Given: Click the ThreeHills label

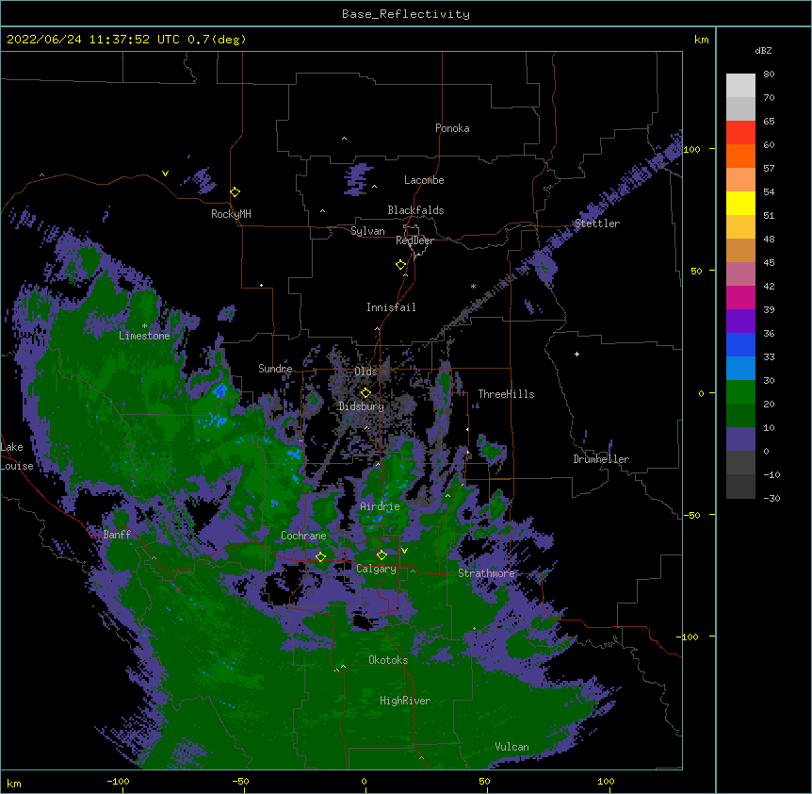Looking at the screenshot, I should click(506, 394).
